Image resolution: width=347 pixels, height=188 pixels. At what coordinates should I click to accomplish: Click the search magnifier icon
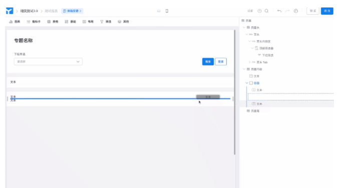pos(267,11)
